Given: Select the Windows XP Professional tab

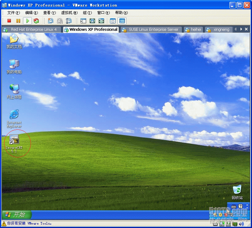Looking at the screenshot, I should pos(91,30).
